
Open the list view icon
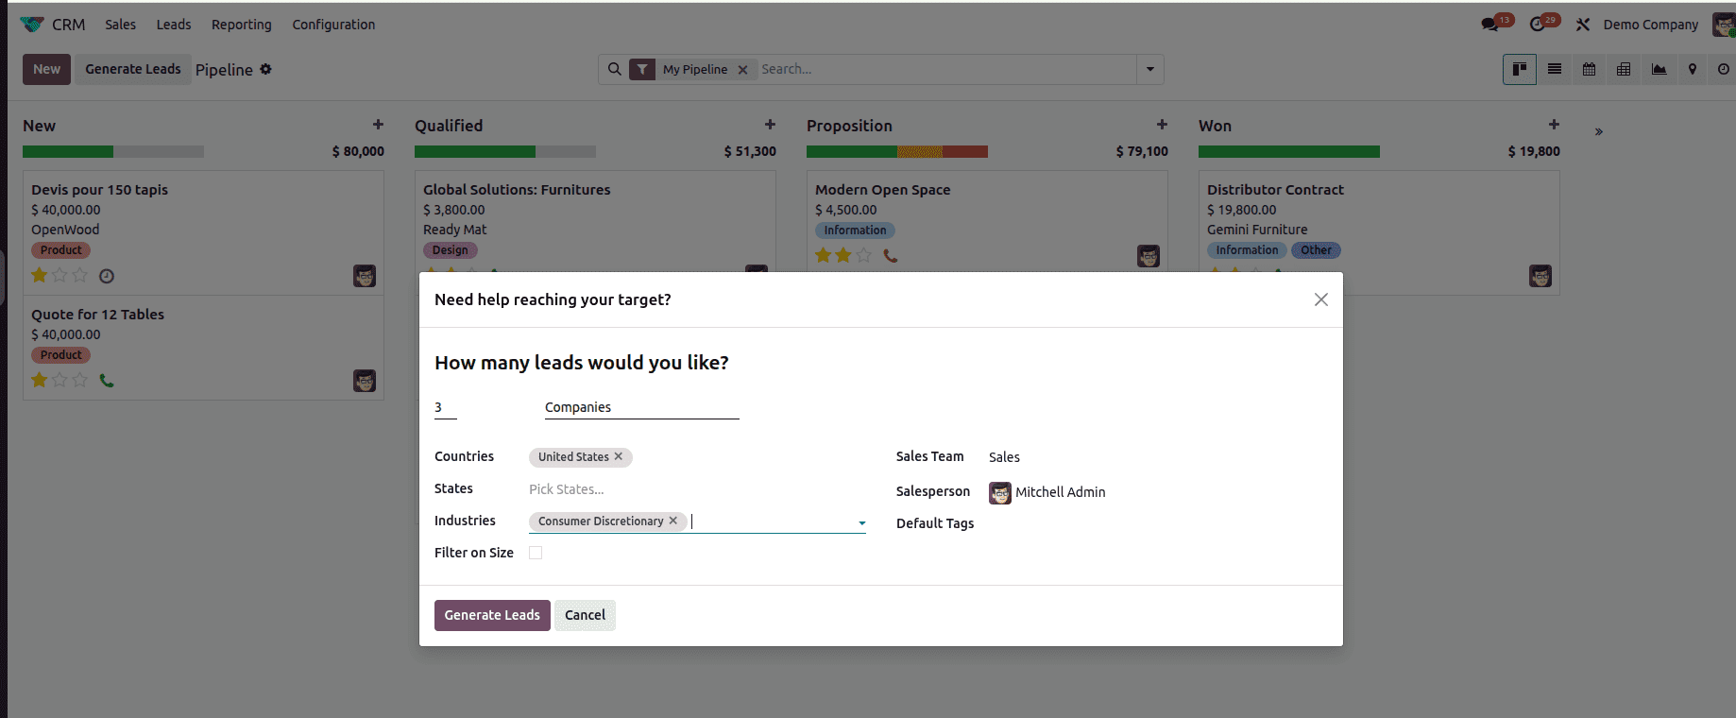1555,69
